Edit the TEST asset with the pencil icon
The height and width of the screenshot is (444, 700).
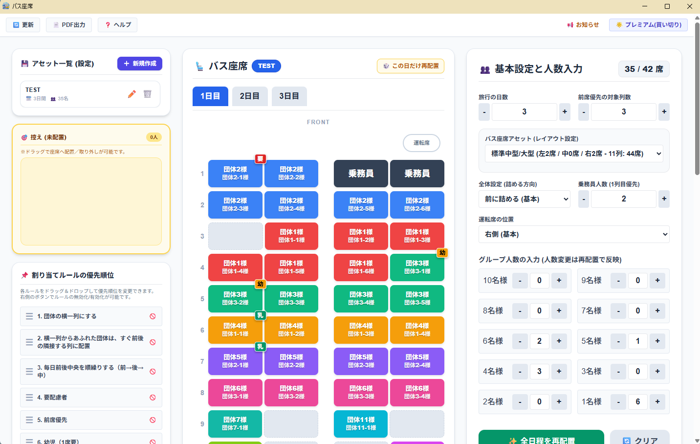point(131,94)
